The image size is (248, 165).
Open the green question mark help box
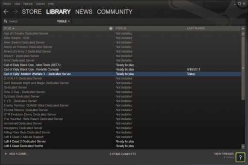pos(240,157)
